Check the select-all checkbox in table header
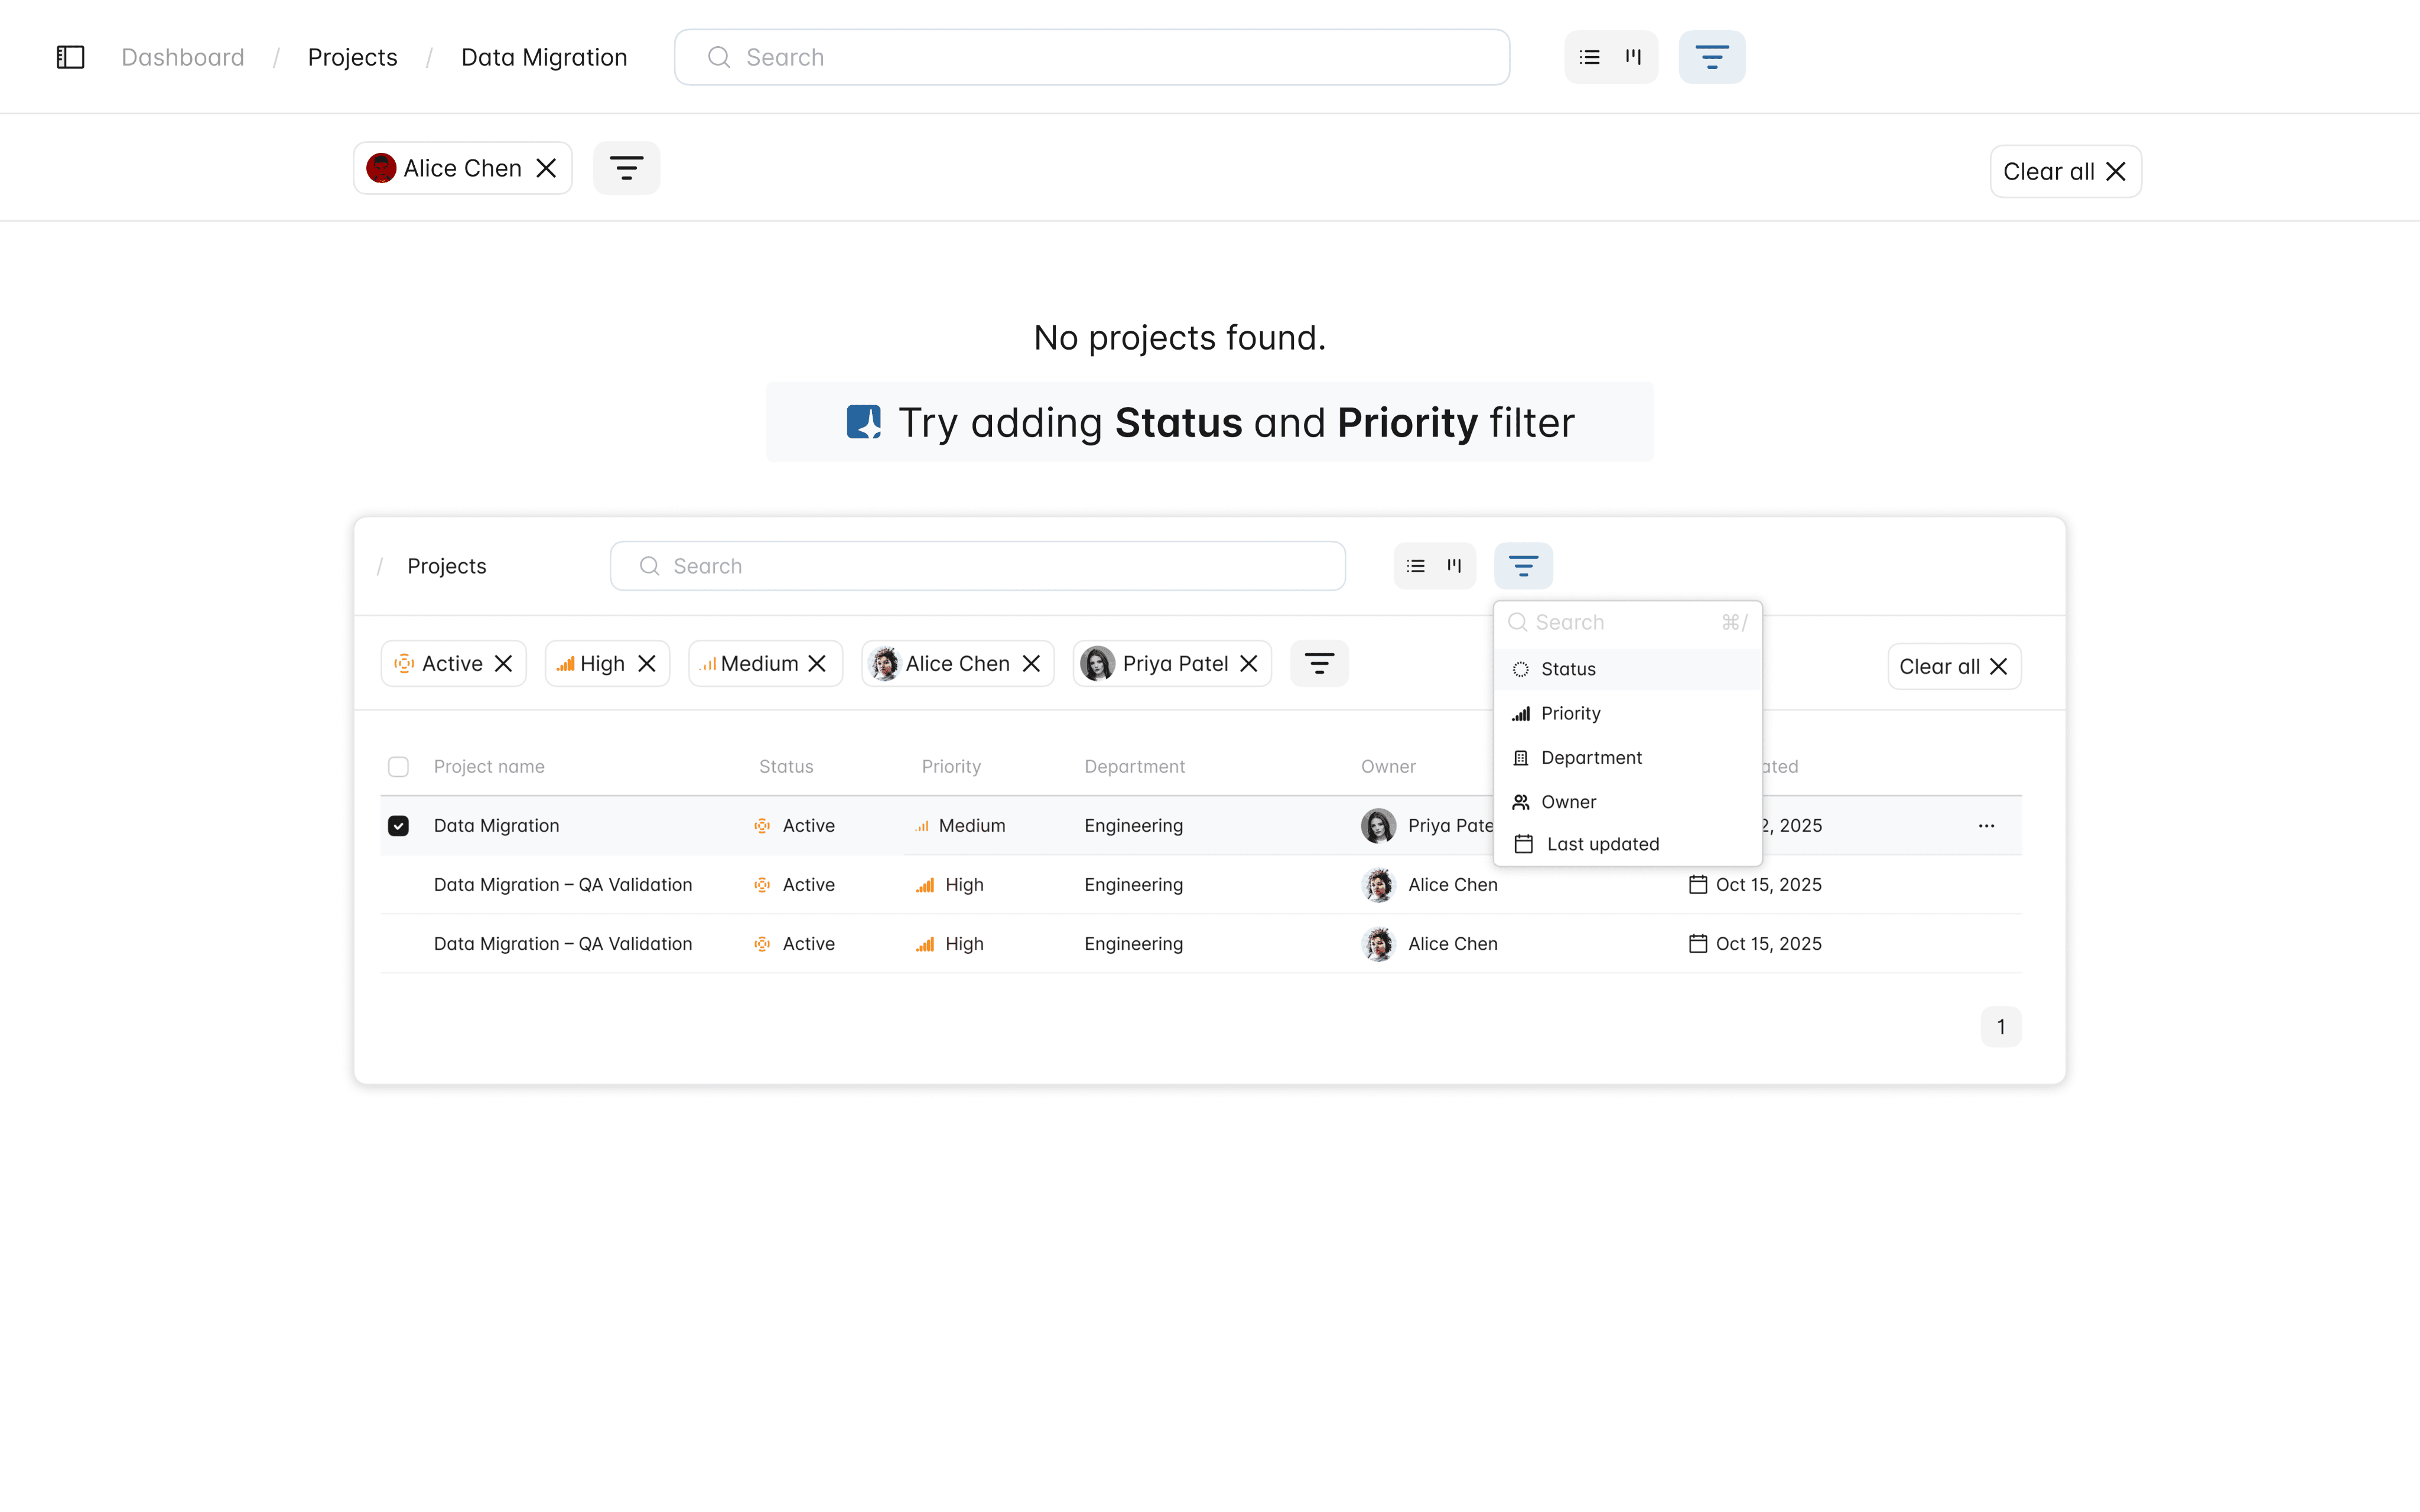 click(x=398, y=767)
